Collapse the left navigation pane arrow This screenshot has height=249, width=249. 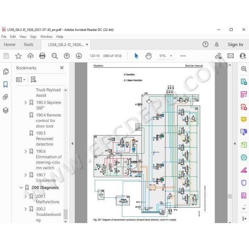tap(72, 144)
